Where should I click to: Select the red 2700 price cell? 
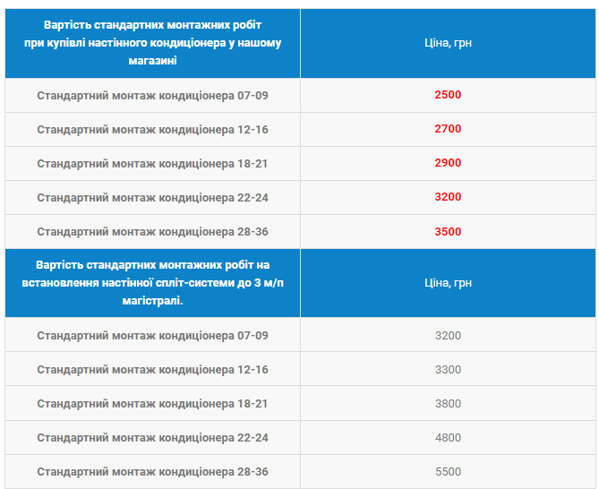point(448,129)
